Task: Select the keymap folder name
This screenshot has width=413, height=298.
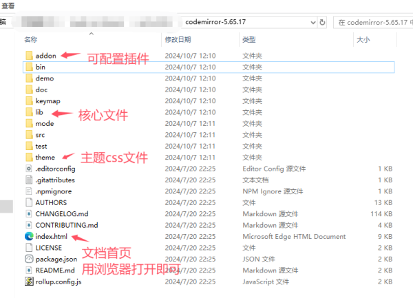Action: (x=48, y=101)
